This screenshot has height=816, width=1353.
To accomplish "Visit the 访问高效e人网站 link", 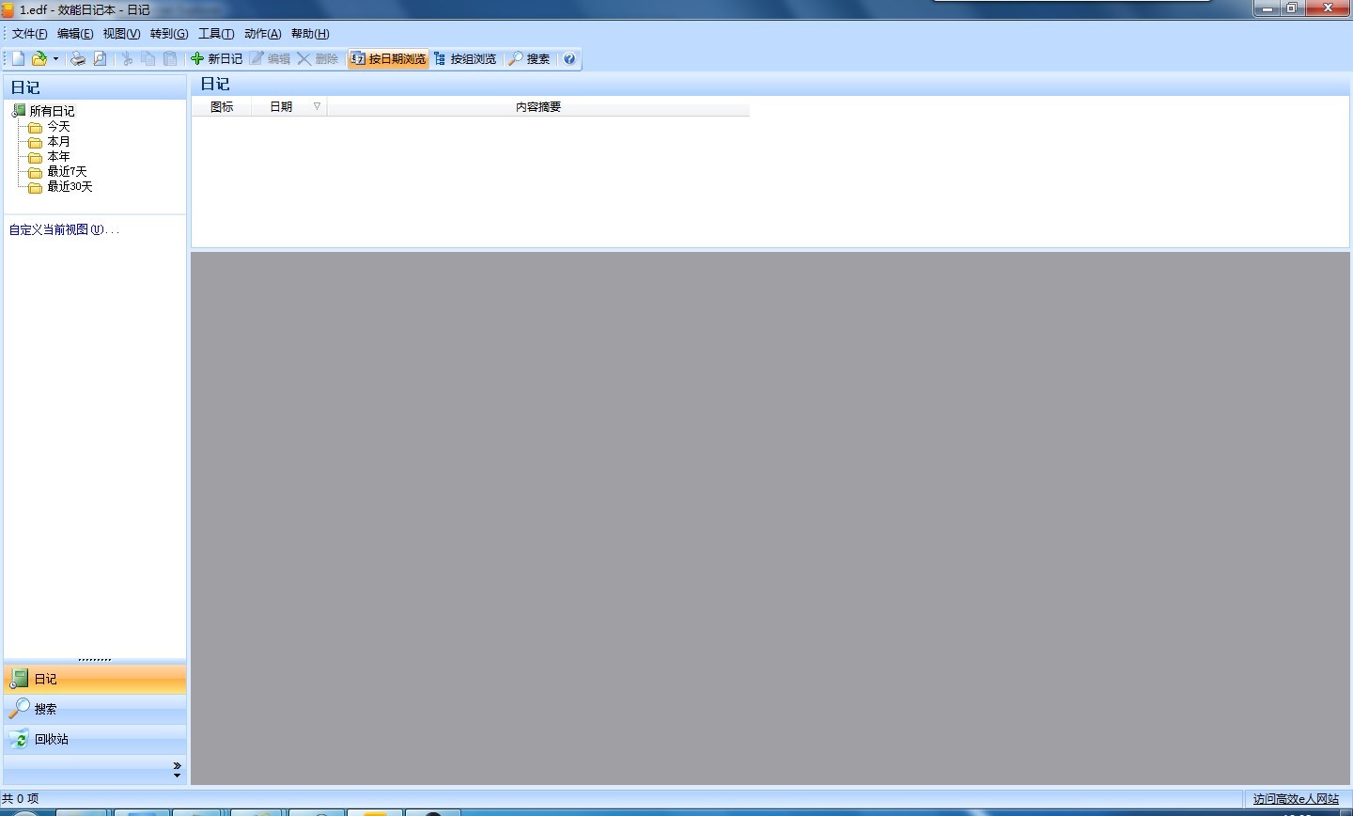I will pyautogui.click(x=1296, y=798).
